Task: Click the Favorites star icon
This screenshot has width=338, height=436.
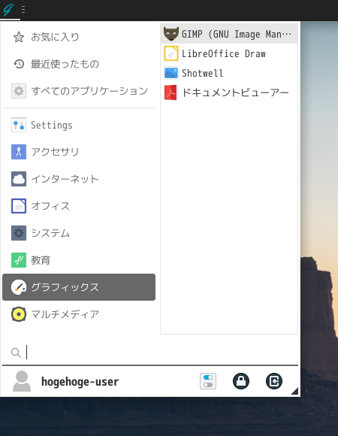Action: [x=19, y=37]
